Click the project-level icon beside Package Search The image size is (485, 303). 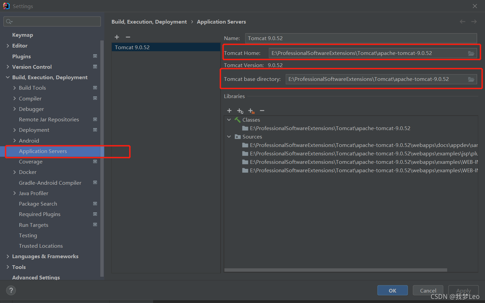point(95,204)
